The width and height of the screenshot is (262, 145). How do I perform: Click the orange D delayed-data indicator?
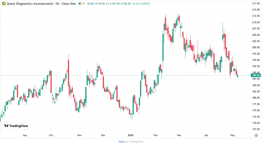pos(84,3)
